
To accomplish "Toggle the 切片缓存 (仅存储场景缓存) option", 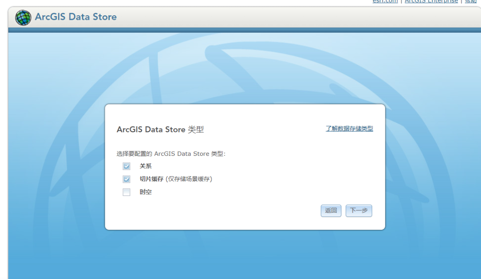I will click(x=175, y=179).
